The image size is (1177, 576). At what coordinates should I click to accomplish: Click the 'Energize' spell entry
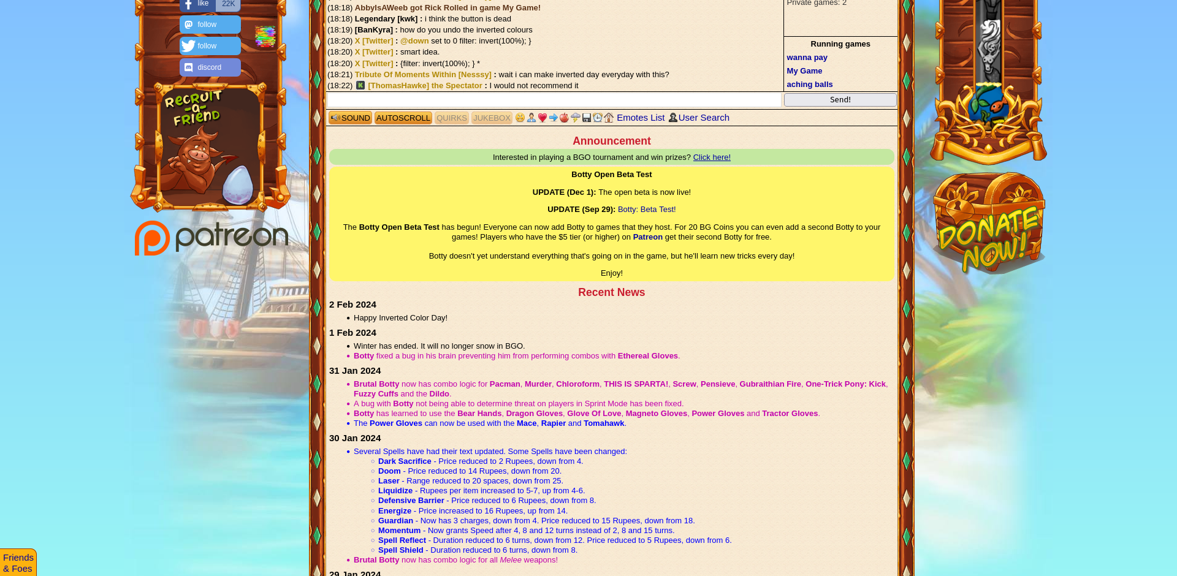[x=395, y=511]
